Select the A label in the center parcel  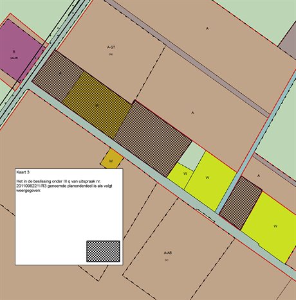pos(192,112)
